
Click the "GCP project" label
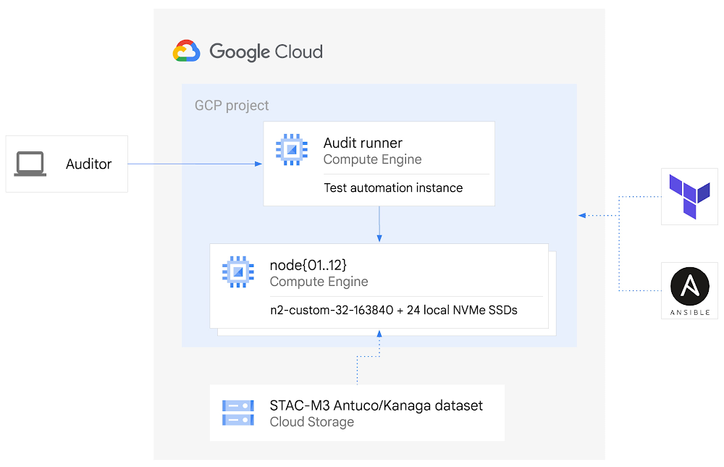coord(232,106)
